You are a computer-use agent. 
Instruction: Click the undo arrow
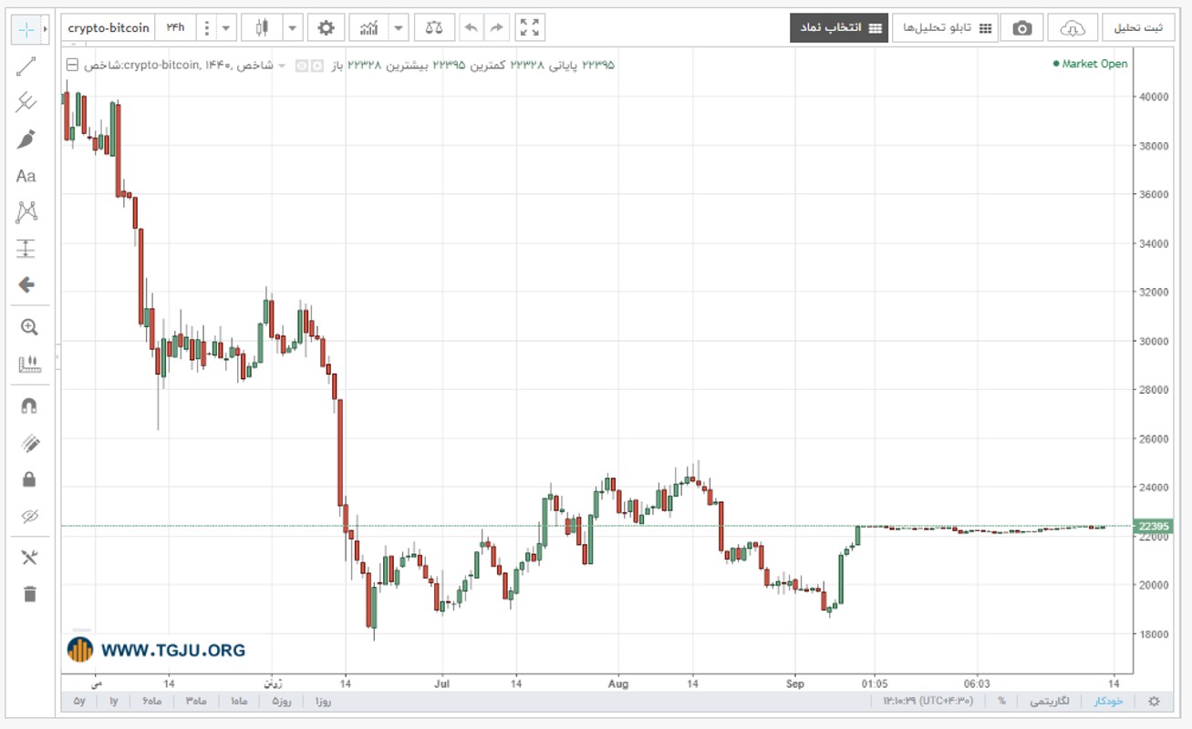click(472, 27)
